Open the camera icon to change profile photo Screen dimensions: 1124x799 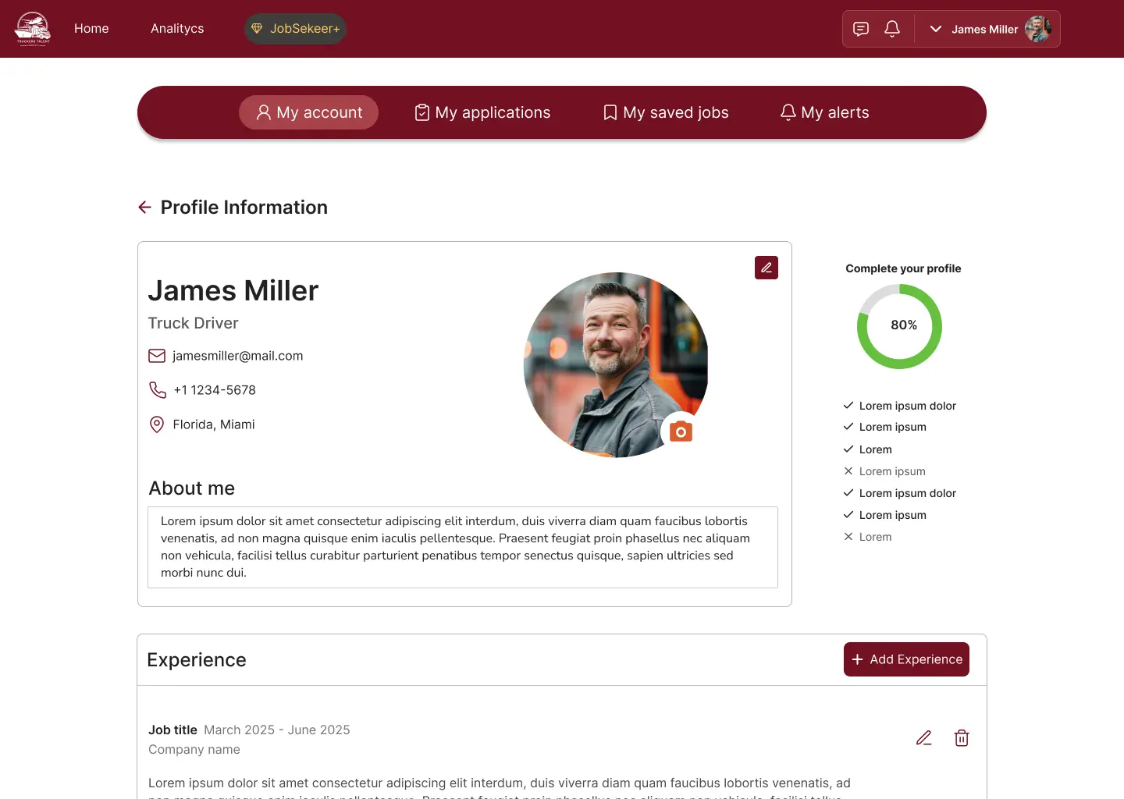click(x=680, y=430)
